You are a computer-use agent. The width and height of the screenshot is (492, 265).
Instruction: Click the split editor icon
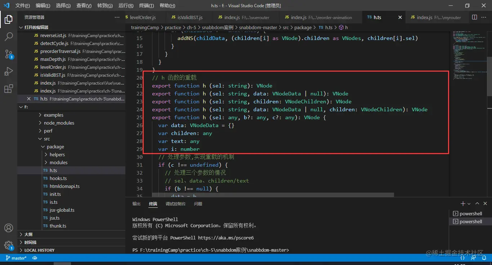click(474, 17)
